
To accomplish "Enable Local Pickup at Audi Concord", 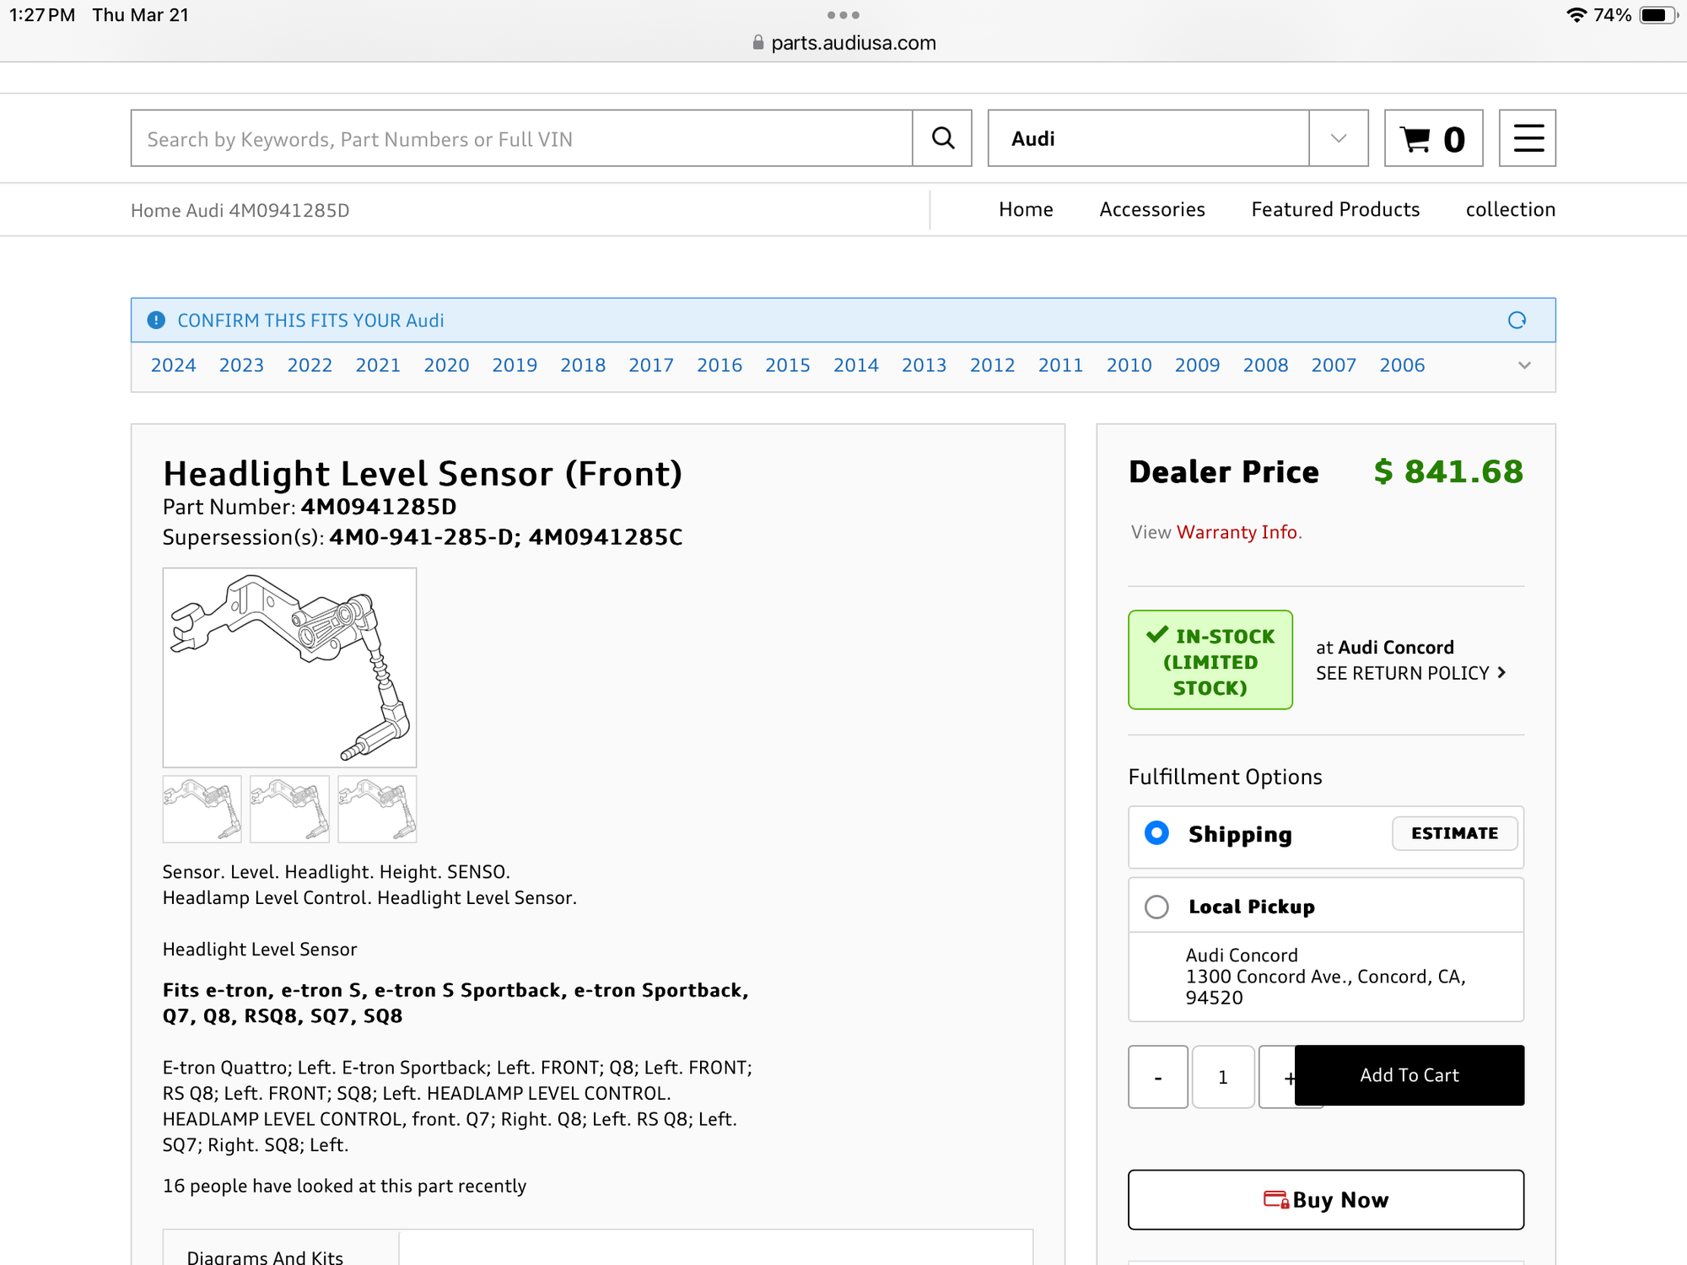I will point(1156,906).
